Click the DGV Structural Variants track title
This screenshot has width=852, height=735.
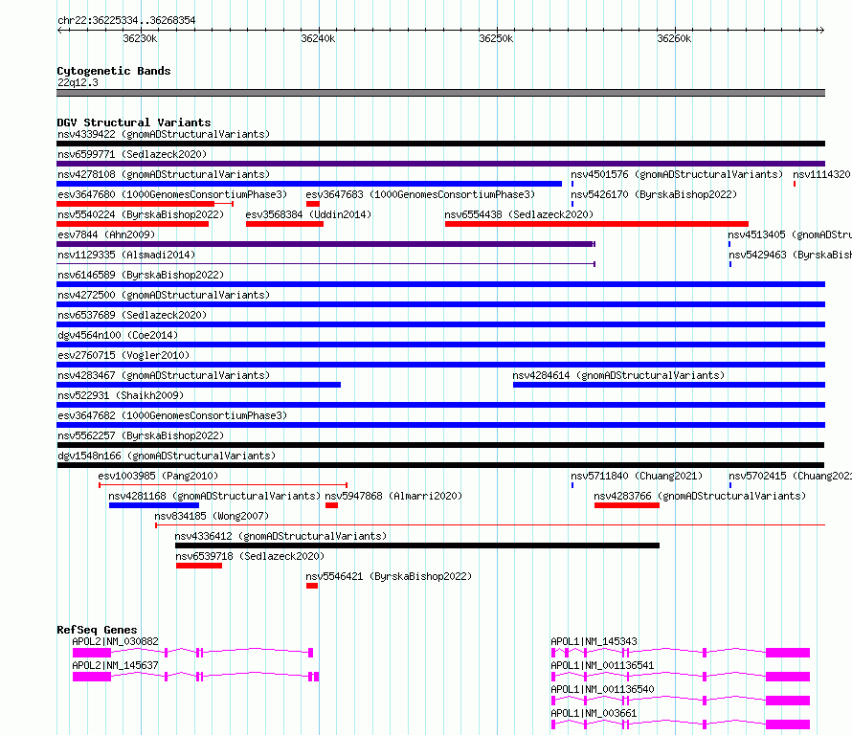[134, 122]
